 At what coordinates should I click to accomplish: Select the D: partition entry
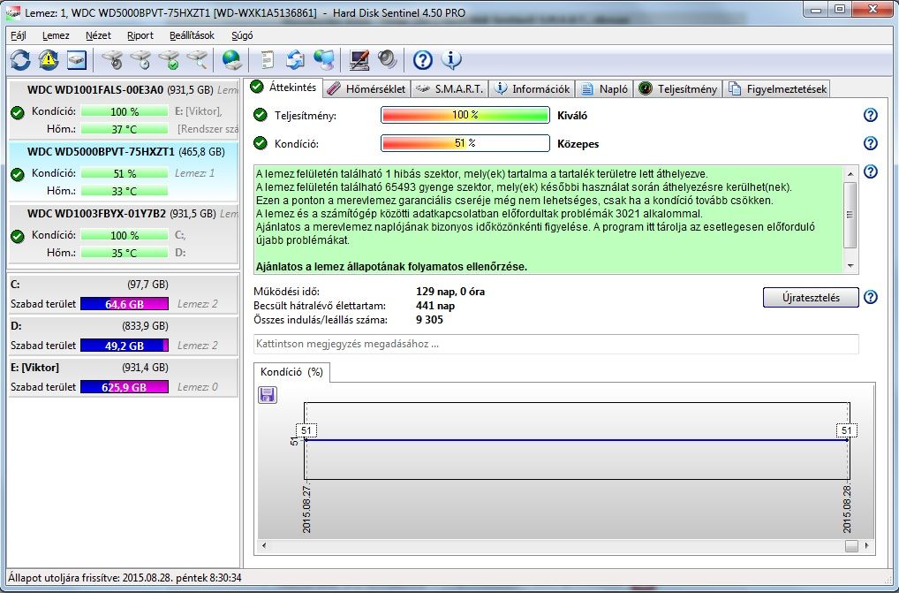click(x=124, y=336)
